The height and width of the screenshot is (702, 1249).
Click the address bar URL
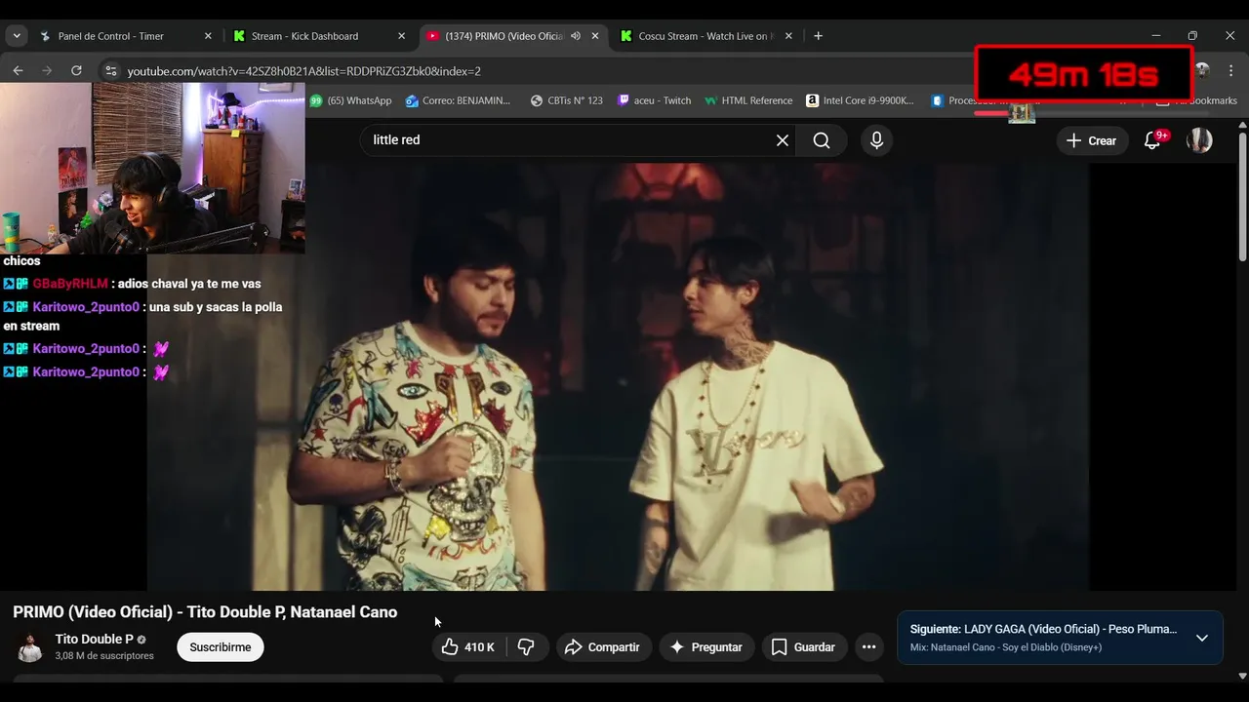[x=303, y=71]
